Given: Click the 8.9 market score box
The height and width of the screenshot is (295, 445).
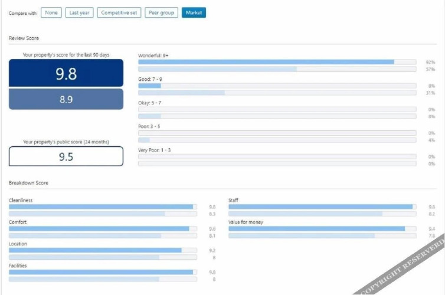Looking at the screenshot, I should click(66, 99).
